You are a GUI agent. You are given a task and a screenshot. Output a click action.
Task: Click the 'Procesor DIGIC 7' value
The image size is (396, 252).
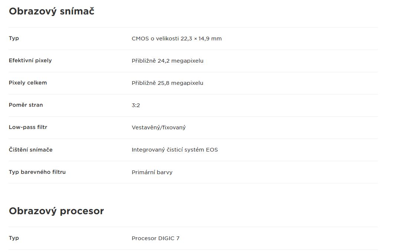pos(156,238)
